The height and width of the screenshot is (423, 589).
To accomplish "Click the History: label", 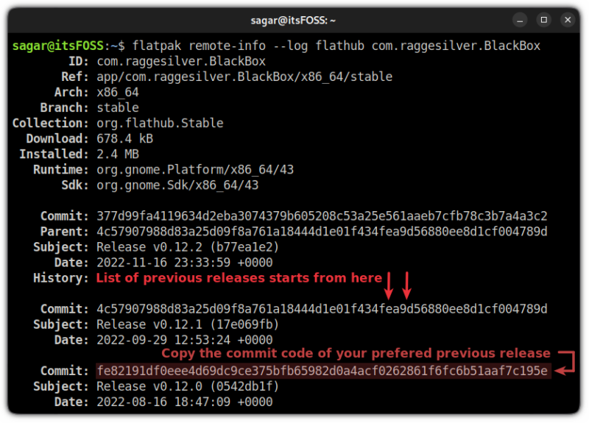I will (x=60, y=278).
